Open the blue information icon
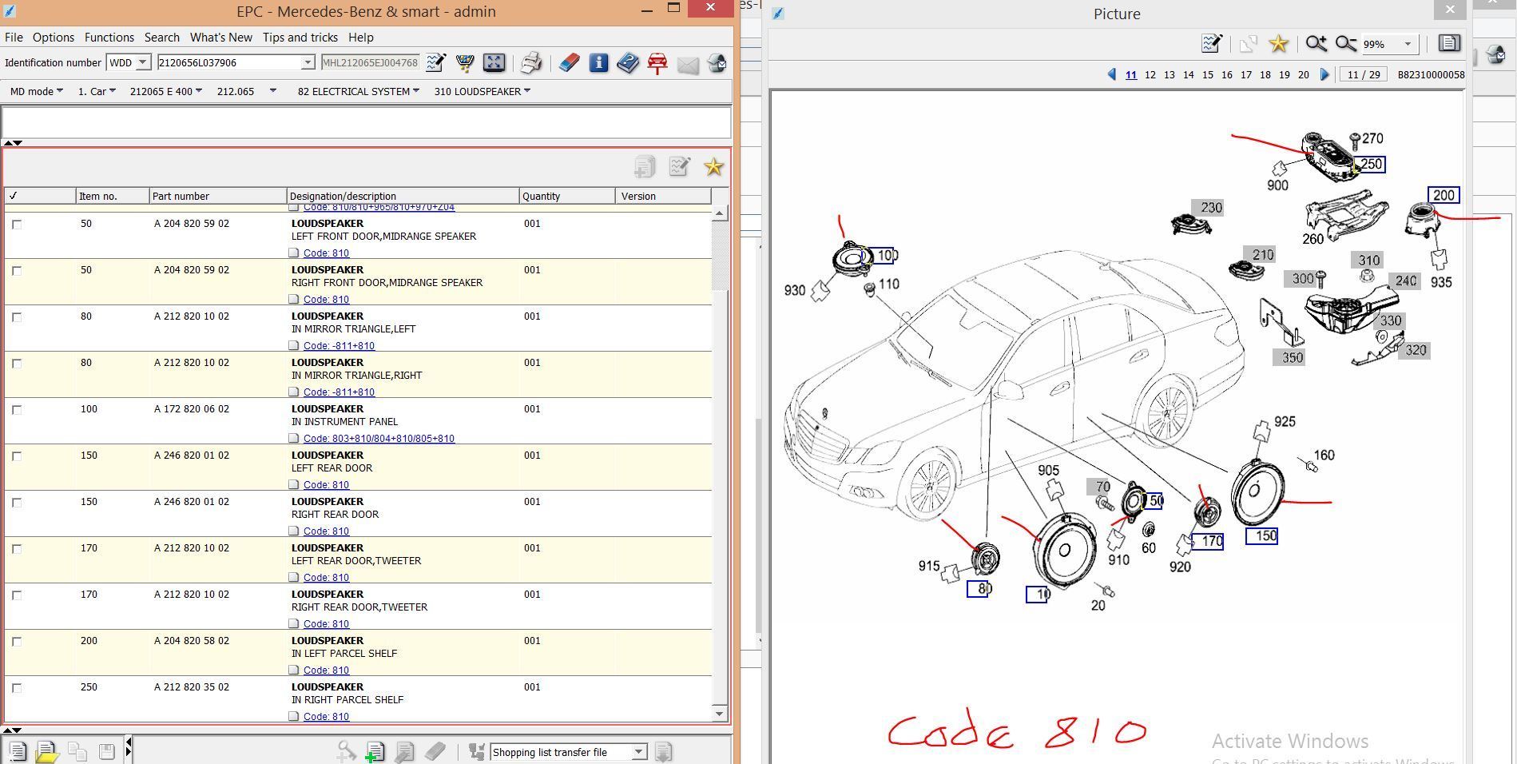This screenshot has height=764, width=1517. pyautogui.click(x=598, y=62)
